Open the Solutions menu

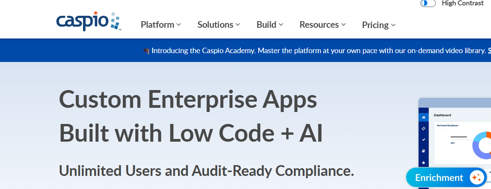coord(219,25)
